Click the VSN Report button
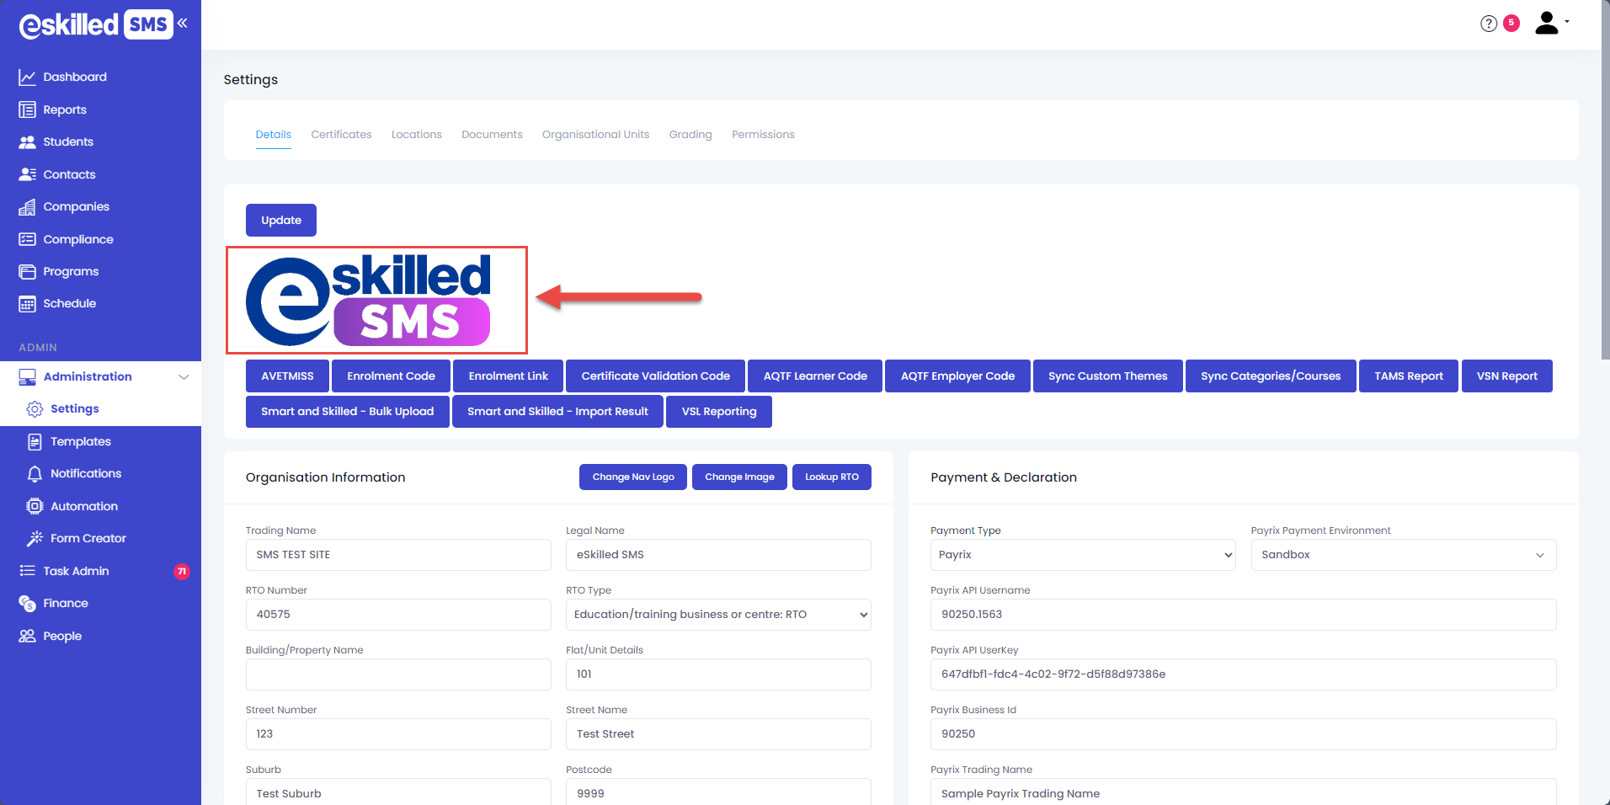This screenshot has height=805, width=1610. coord(1506,376)
